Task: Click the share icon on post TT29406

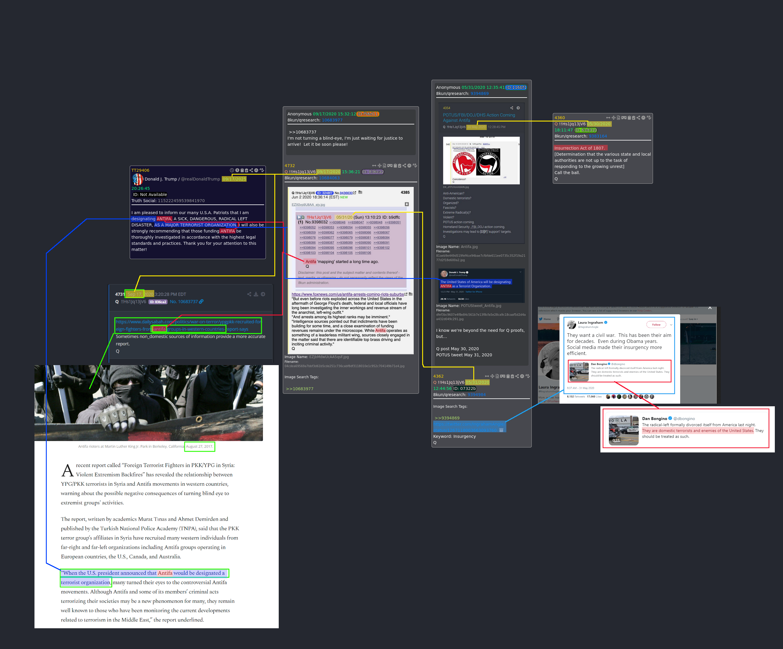Action: 251,170
